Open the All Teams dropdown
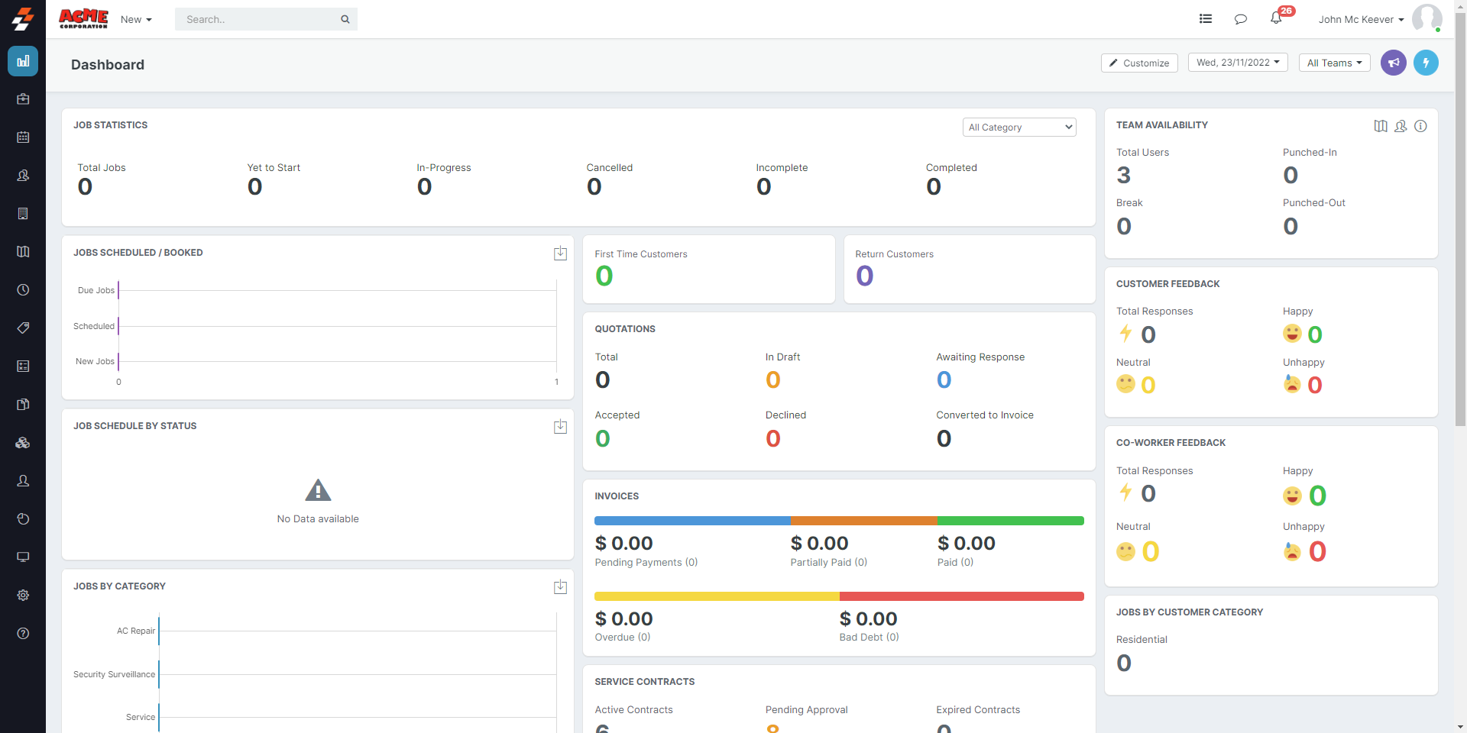 (1334, 63)
